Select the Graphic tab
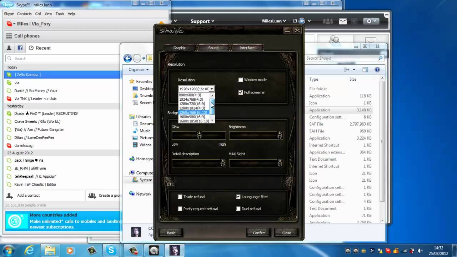 180,48
